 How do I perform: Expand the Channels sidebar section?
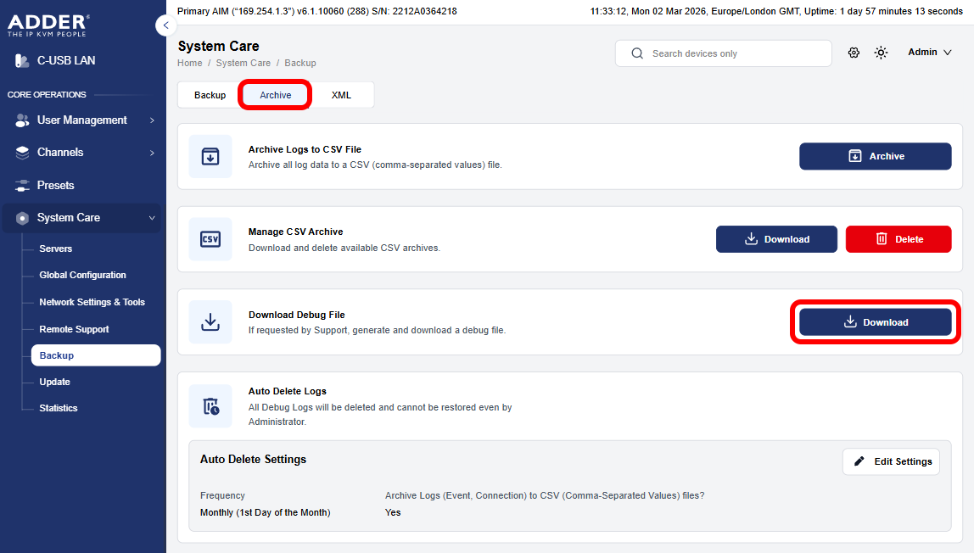82,153
